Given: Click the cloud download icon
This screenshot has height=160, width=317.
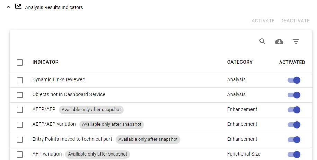Looking at the screenshot, I should 279,41.
